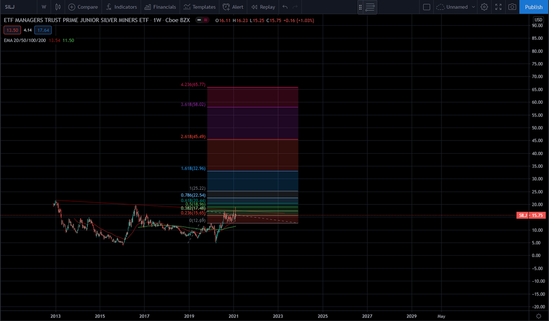Open the Unnamed layout dropdown
The height and width of the screenshot is (321, 549).
pyautogui.click(x=455, y=7)
